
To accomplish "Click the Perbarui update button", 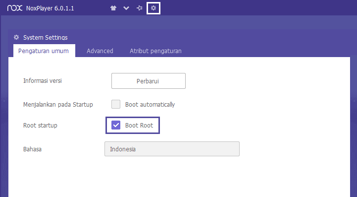I will tap(149, 81).
